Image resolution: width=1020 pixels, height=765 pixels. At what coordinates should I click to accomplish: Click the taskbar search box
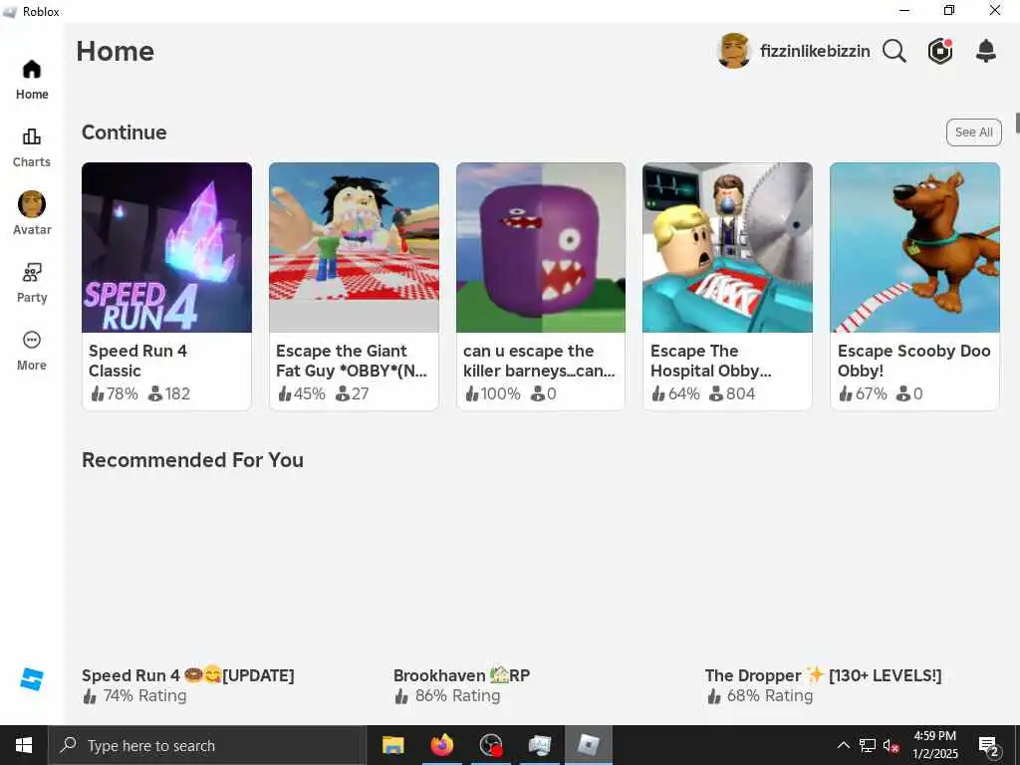pos(207,745)
